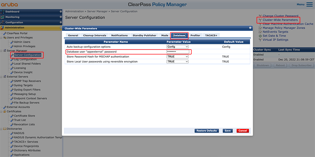Cancel the Cluster-Wide Parameters dialog
Image resolution: width=315 pixels, height=157 pixels.
(243, 131)
